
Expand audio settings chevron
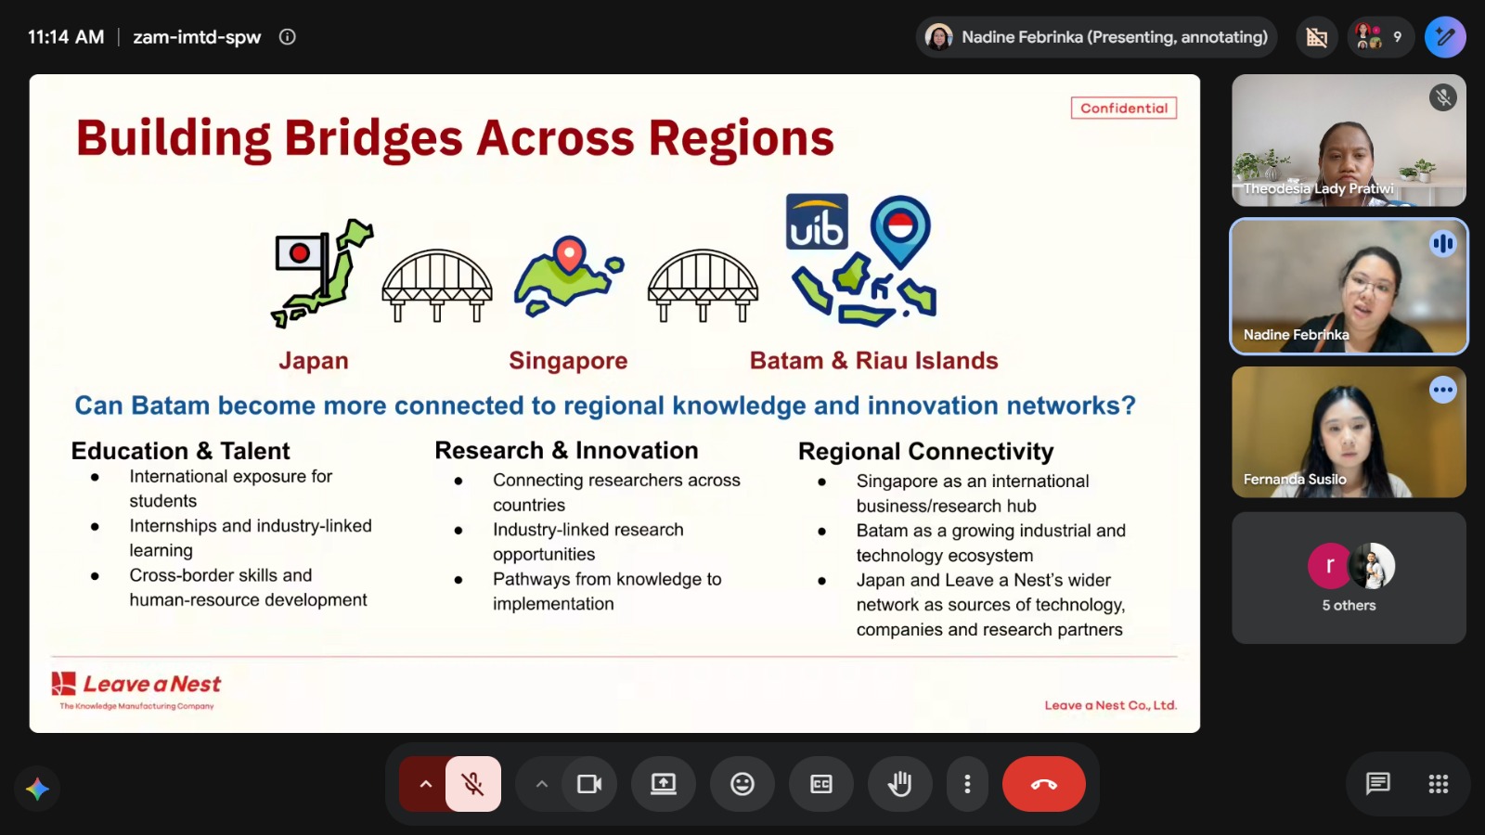coord(425,784)
